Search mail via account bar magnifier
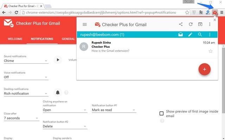Screen dimensions: 225x140 point(200,34)
